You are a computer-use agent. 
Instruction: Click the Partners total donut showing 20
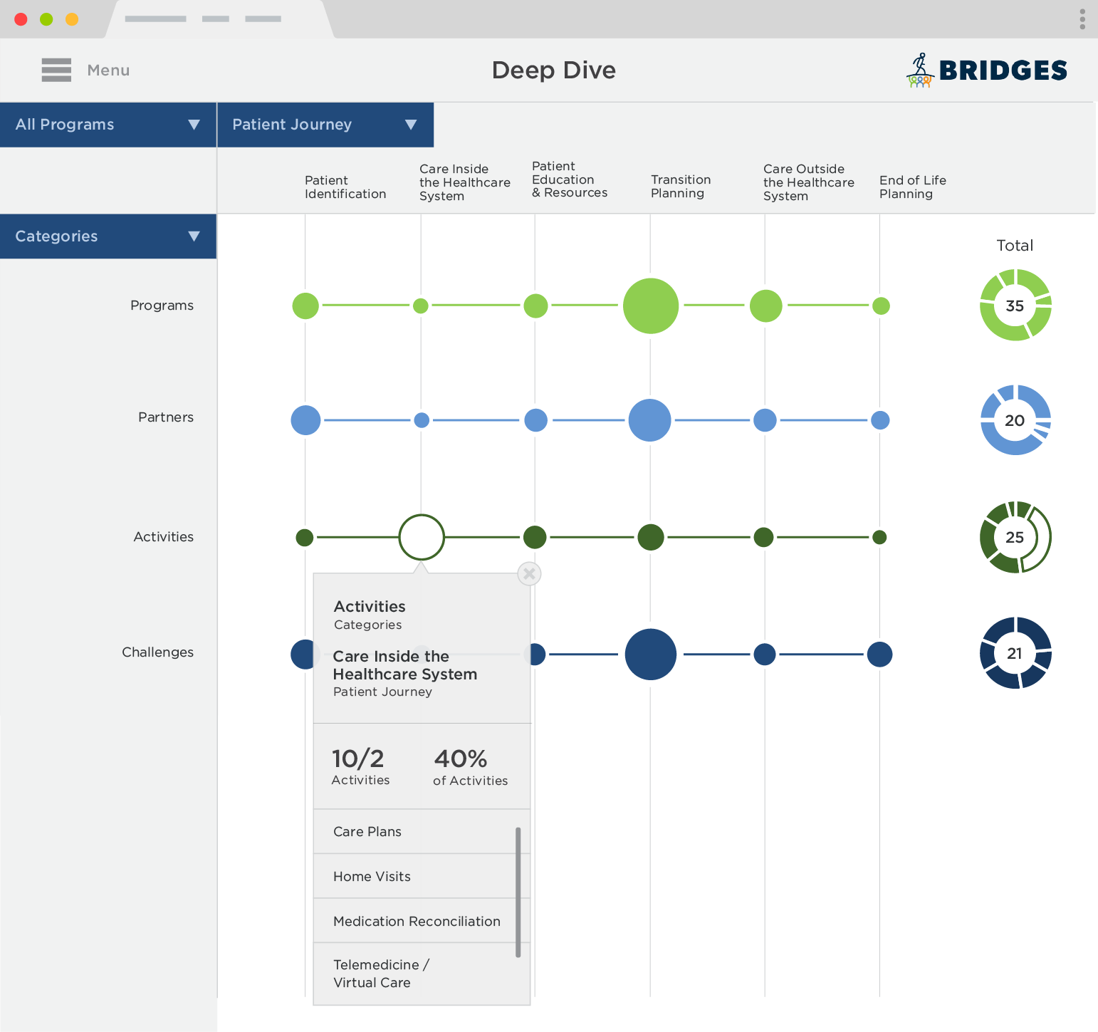[1015, 419]
